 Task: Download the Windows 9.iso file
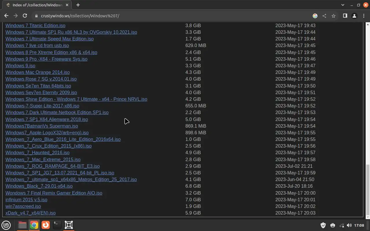pyautogui.click(x=20, y=66)
